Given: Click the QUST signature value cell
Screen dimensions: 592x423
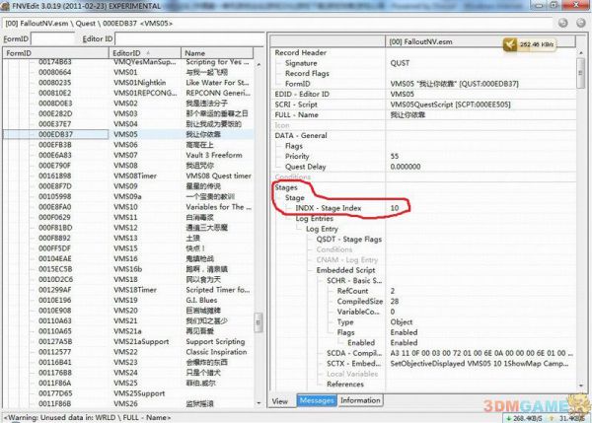Looking at the screenshot, I should point(400,63).
